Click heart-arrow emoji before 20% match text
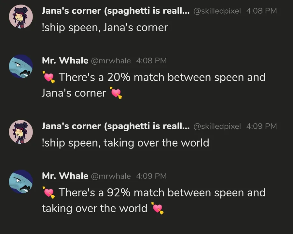Viewport: 293px width, 234px height. click(49, 77)
